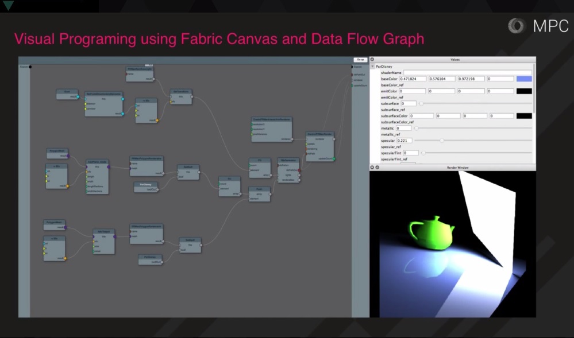Viewport: 574px width, 338px height.
Task: Click the black Expose port on left sidebar
Action: [30, 67]
